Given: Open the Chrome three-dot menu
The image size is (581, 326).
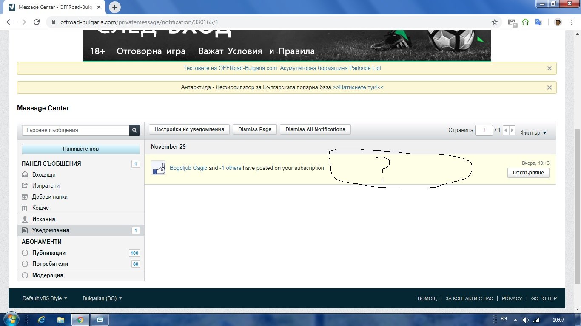Looking at the screenshot, I should [571, 22].
